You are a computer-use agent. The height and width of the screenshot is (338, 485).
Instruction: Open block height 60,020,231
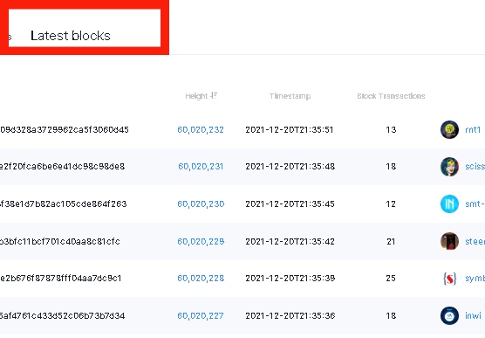(x=201, y=166)
